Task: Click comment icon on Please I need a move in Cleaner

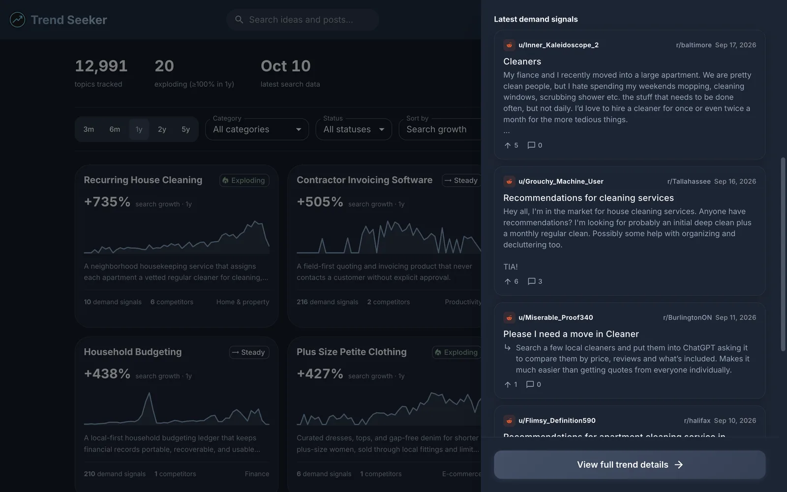Action: tap(530, 384)
